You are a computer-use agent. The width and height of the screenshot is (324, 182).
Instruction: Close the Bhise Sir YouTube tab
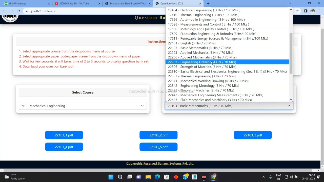99,4
